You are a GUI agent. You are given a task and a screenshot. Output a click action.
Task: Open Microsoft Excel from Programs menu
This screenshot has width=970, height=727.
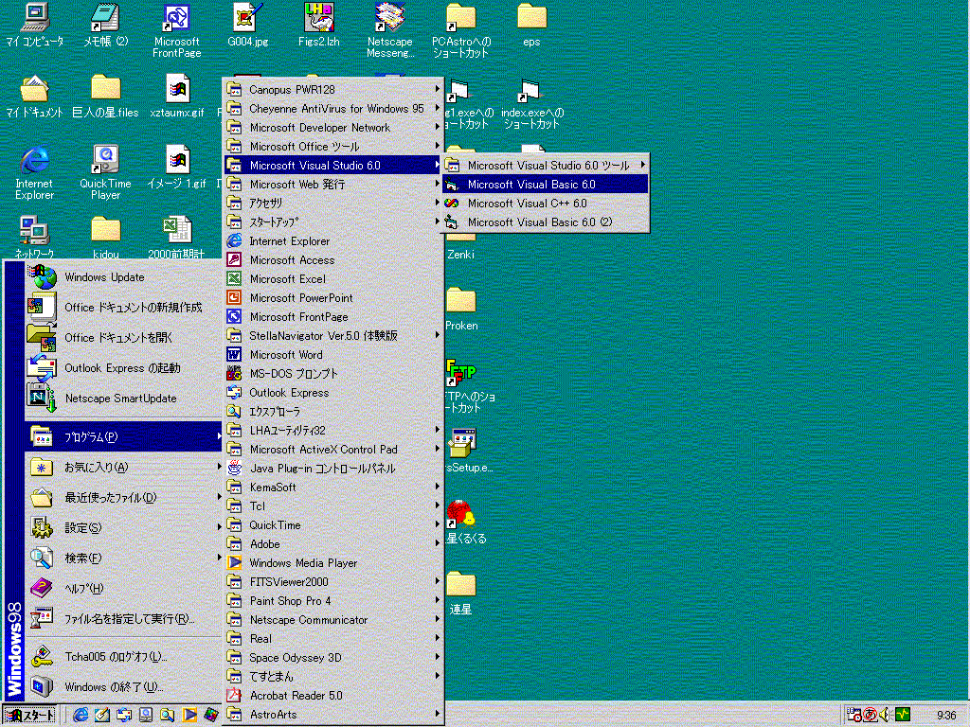(334, 279)
